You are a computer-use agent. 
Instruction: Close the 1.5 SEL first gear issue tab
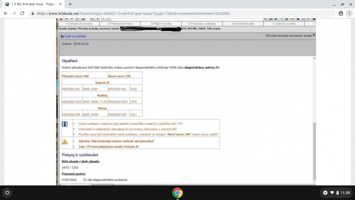coord(60,4)
